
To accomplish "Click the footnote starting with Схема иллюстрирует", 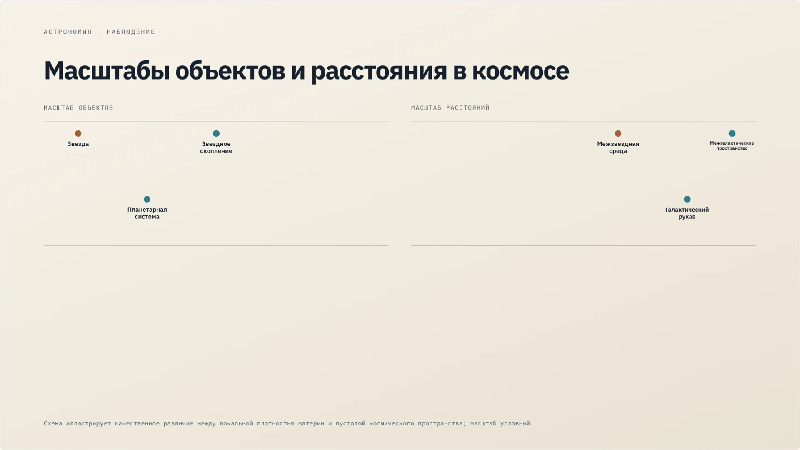I will tap(288, 423).
